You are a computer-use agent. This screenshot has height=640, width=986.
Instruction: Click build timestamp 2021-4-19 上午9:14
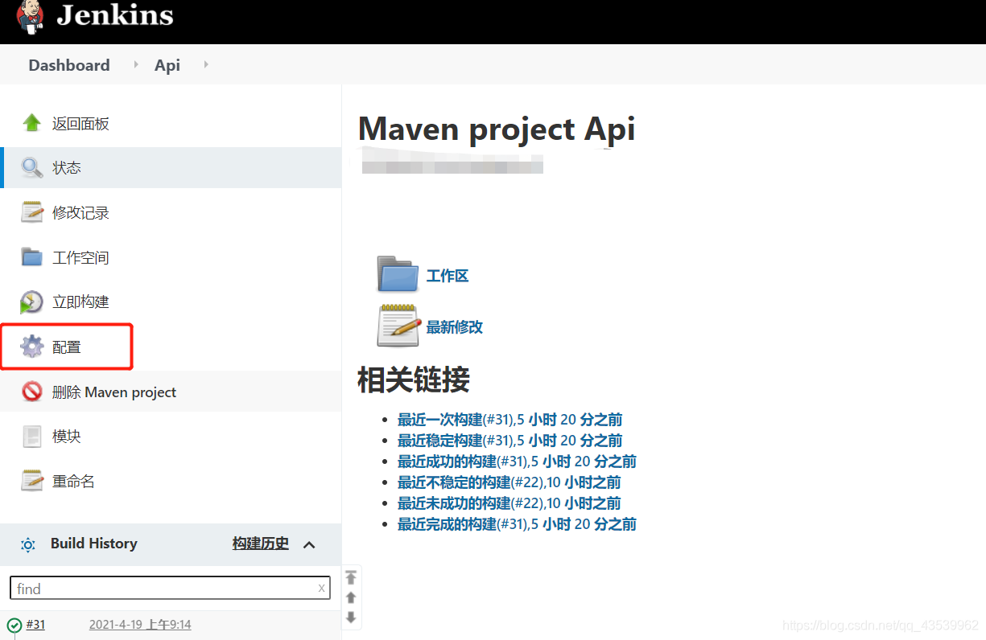(140, 625)
